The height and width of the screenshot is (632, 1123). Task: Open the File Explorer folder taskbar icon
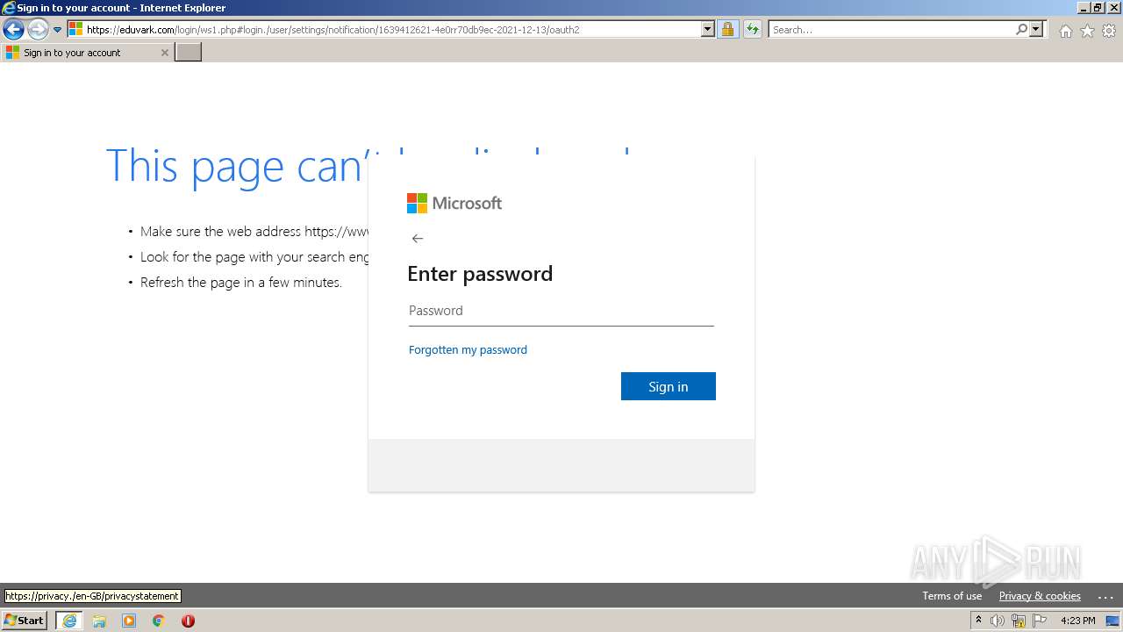coord(99,621)
